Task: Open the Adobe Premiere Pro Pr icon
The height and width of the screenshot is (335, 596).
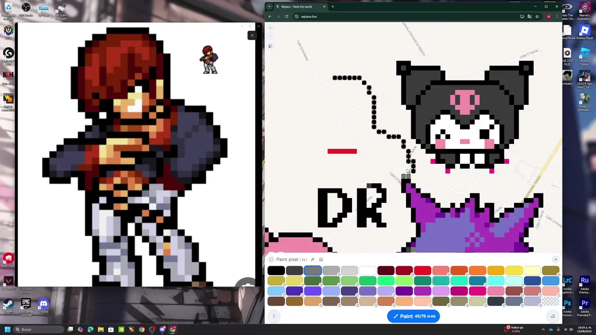Action: (x=585, y=307)
